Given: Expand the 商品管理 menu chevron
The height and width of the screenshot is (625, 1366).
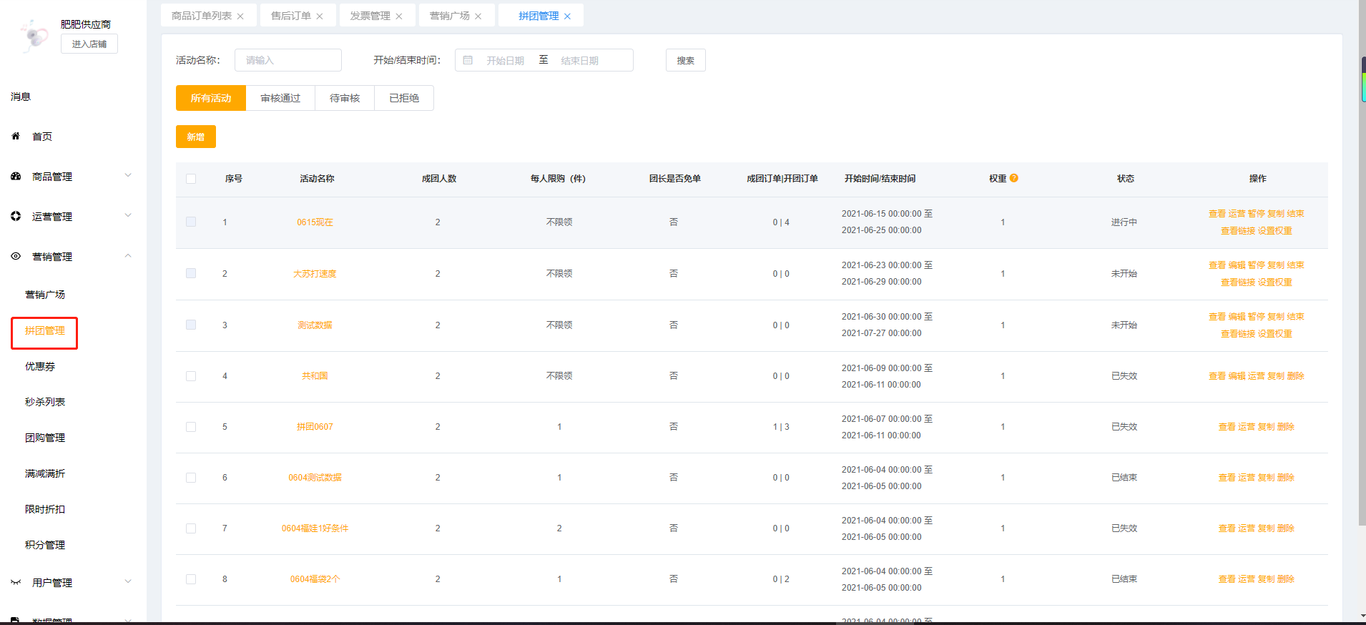Looking at the screenshot, I should click(x=128, y=176).
